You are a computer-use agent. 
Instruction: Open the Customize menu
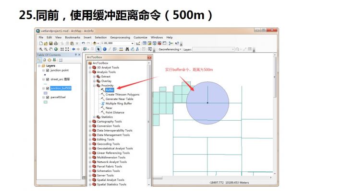(140, 37)
